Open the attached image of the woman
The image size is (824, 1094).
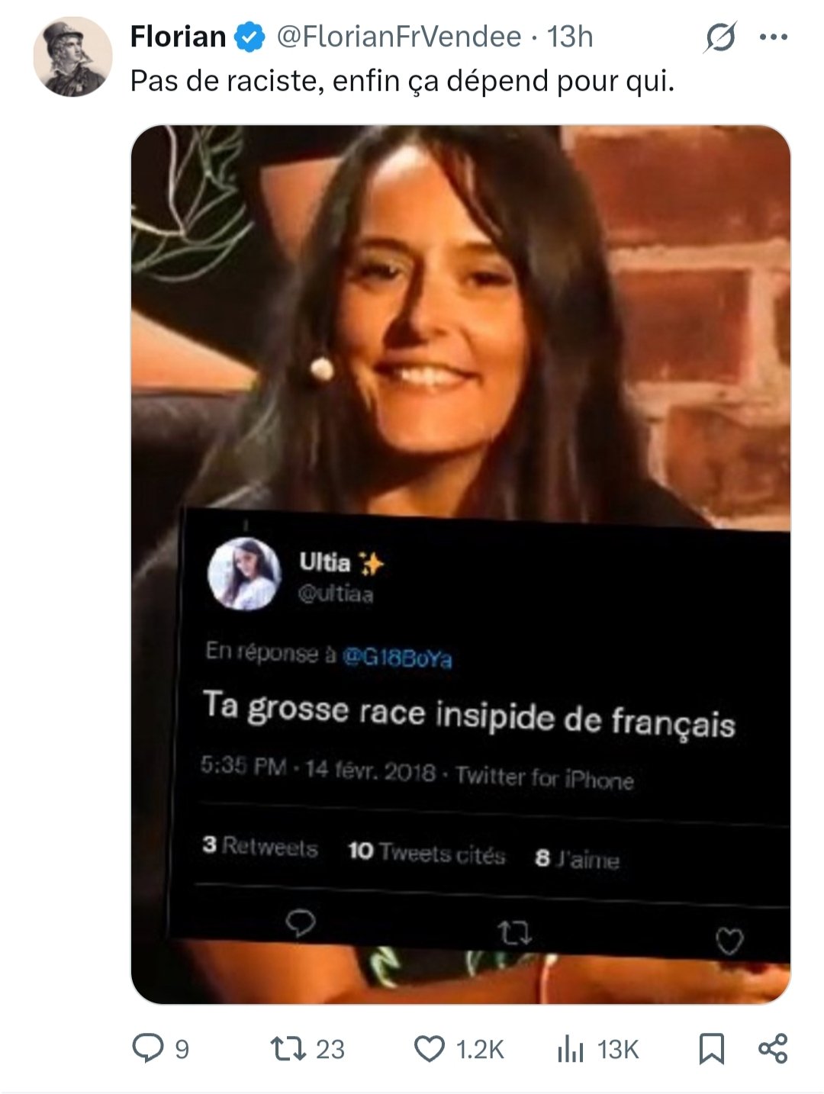pos(461,565)
